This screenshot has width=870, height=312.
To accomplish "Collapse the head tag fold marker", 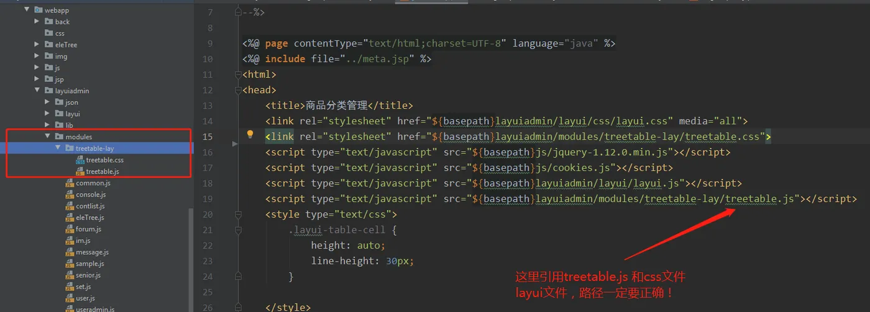I will (238, 90).
